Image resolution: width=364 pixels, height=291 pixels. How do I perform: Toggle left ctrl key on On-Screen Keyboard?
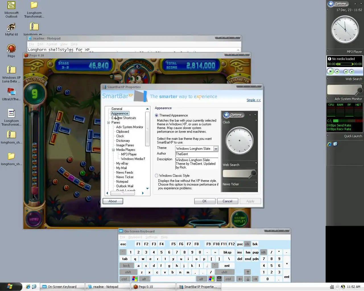(124, 279)
